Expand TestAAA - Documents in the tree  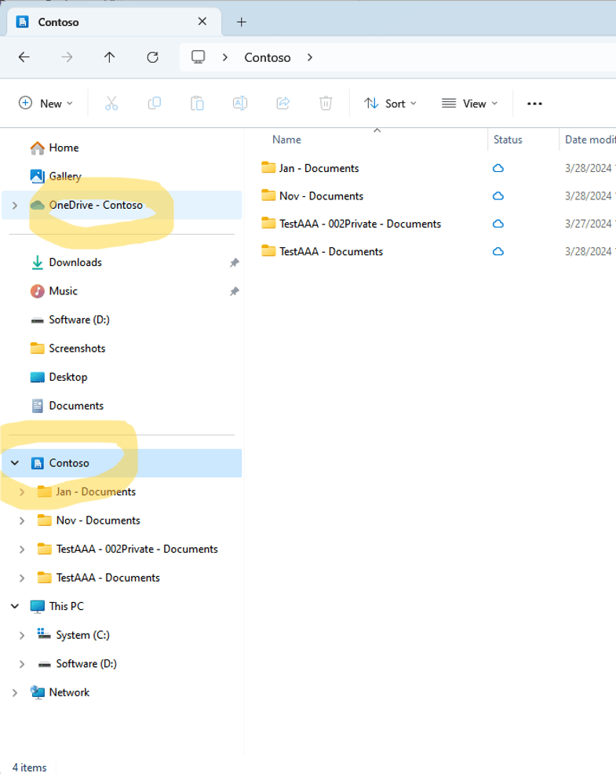click(22, 578)
